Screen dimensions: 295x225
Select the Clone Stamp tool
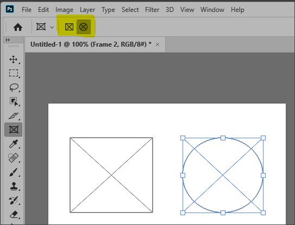click(14, 187)
